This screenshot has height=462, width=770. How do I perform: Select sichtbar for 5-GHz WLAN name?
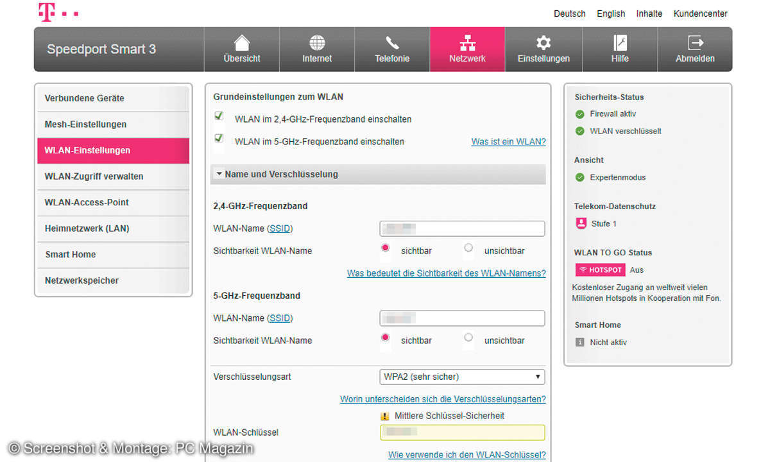tap(385, 338)
